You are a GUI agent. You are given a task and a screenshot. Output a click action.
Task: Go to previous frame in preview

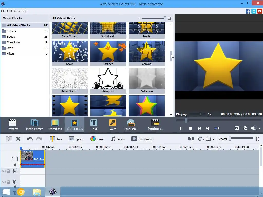point(199,129)
